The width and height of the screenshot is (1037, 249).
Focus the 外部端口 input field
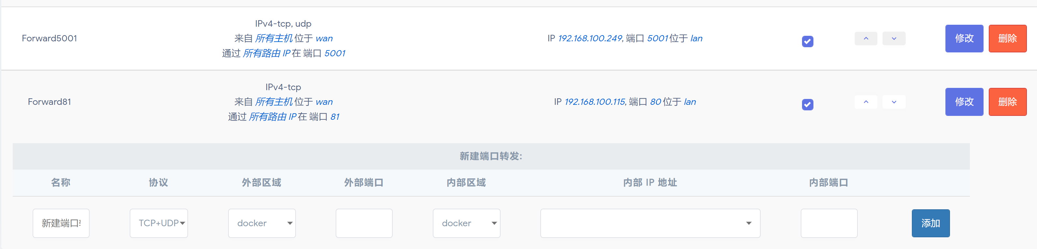364,223
